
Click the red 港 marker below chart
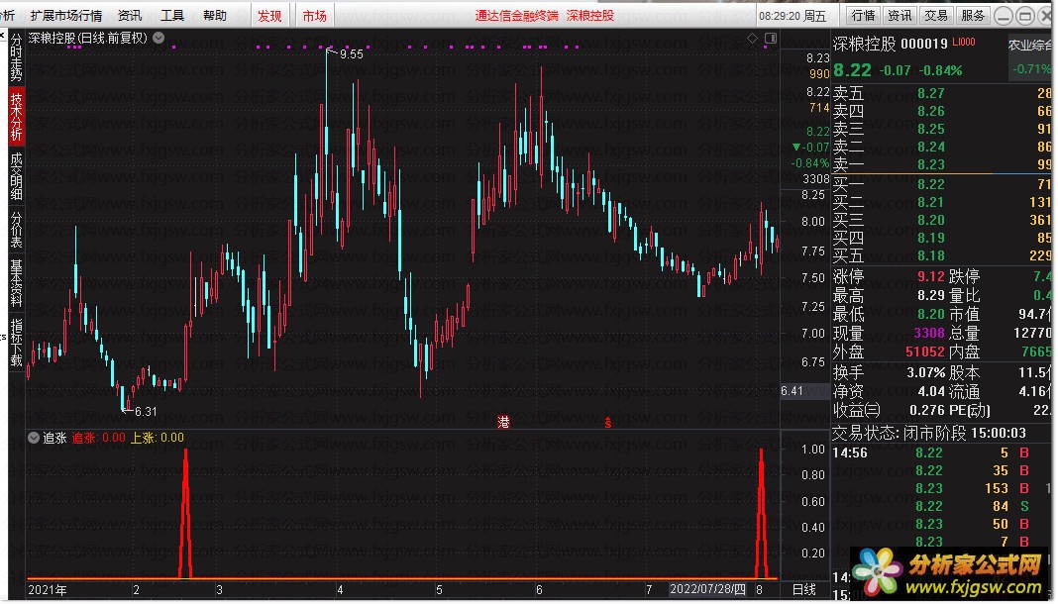[503, 422]
